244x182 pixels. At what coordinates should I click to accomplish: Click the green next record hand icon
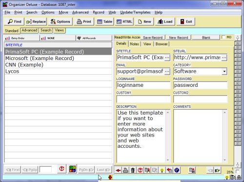point(218,170)
